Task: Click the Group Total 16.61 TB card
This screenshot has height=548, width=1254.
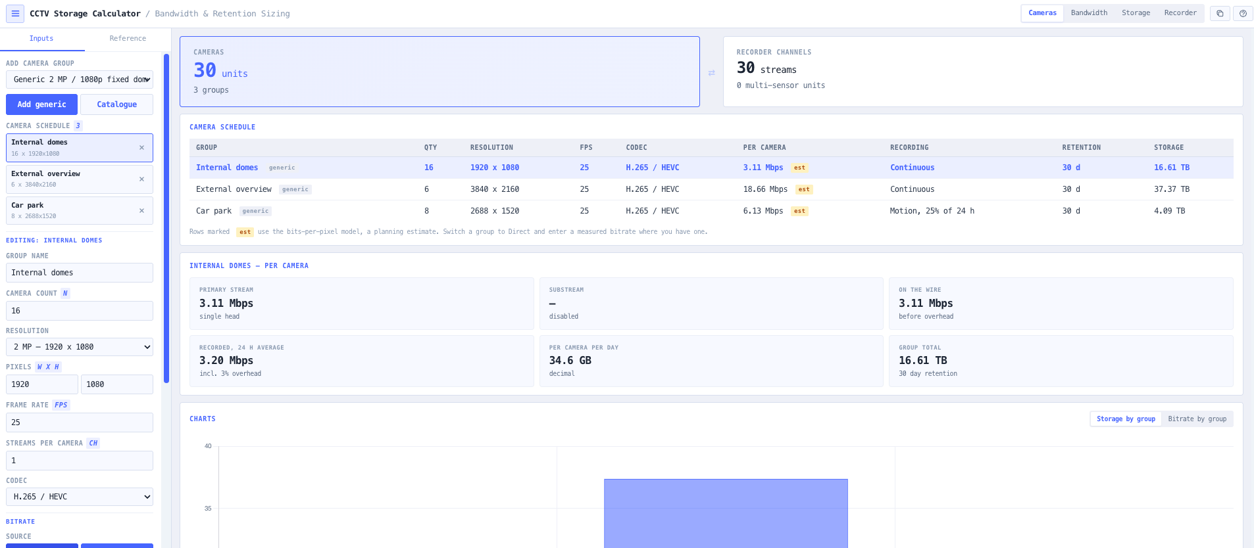Action: (x=1061, y=361)
